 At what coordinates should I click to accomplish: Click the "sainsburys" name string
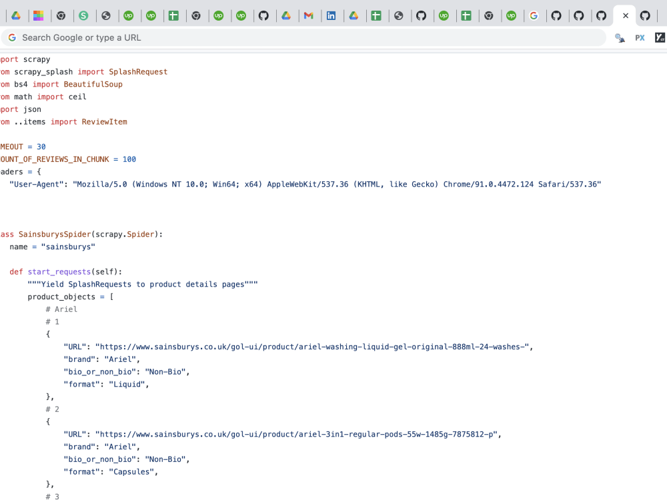click(x=68, y=247)
